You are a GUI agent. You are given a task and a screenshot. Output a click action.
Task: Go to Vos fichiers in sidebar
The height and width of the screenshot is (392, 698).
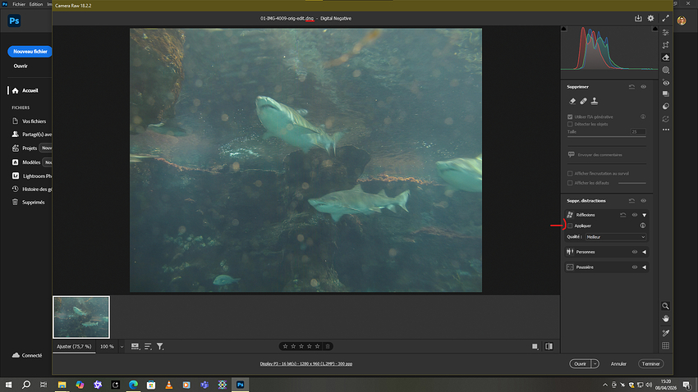33,121
